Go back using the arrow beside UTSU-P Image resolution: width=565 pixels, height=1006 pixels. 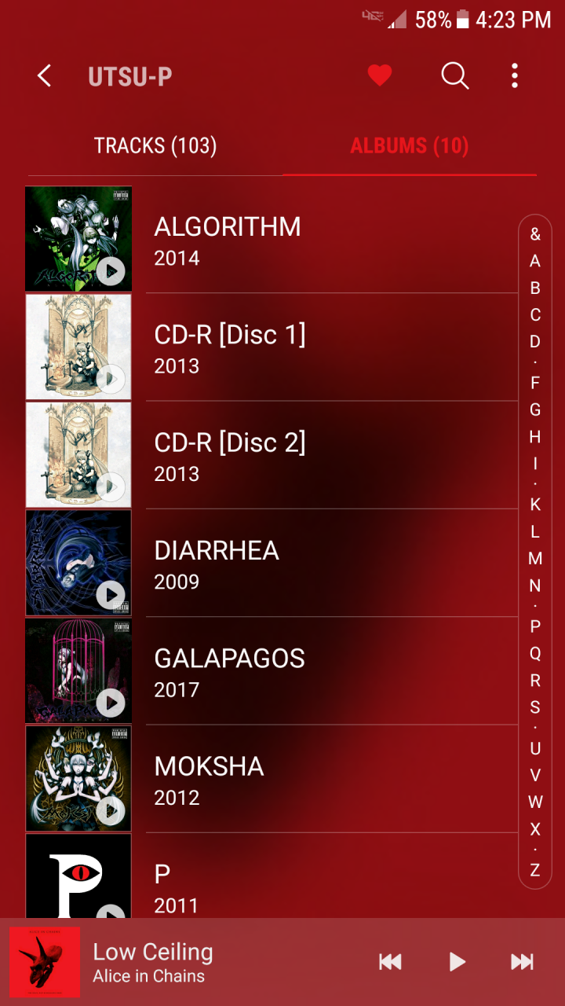point(45,76)
